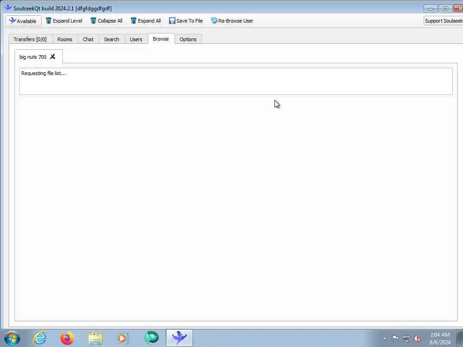The image size is (463, 347).
Task: Open the Users tab
Action: tap(136, 39)
